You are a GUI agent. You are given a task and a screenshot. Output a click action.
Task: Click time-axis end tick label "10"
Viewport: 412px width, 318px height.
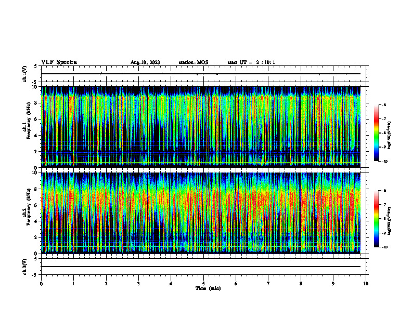click(x=366, y=284)
